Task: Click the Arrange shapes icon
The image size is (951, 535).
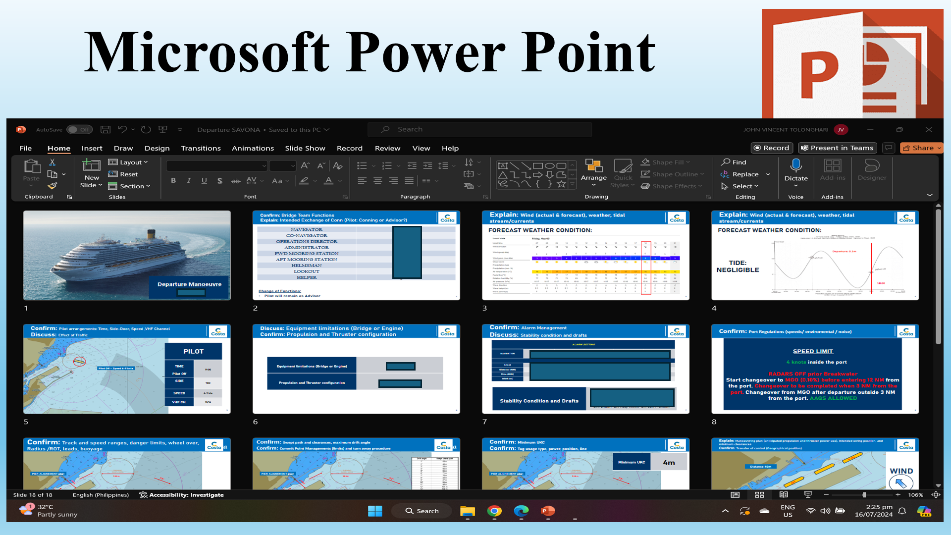Action: pos(593,166)
